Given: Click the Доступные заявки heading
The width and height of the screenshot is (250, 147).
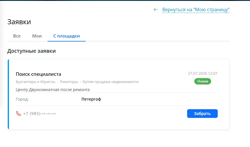Looking at the screenshot, I should point(31,51).
